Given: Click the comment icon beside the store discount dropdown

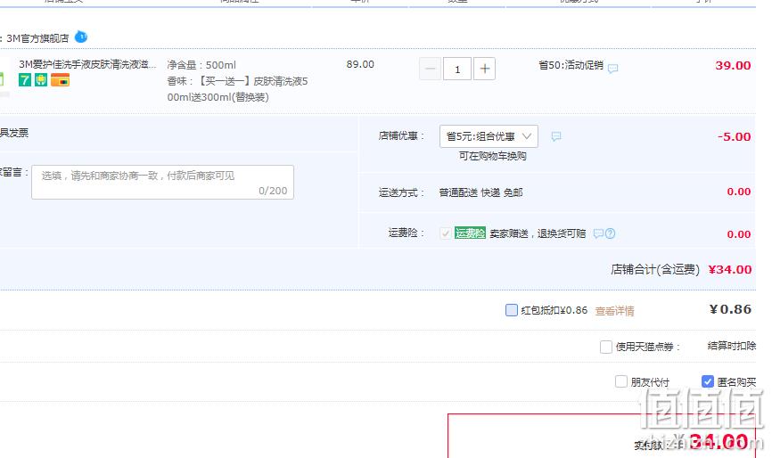Looking at the screenshot, I should (556, 136).
